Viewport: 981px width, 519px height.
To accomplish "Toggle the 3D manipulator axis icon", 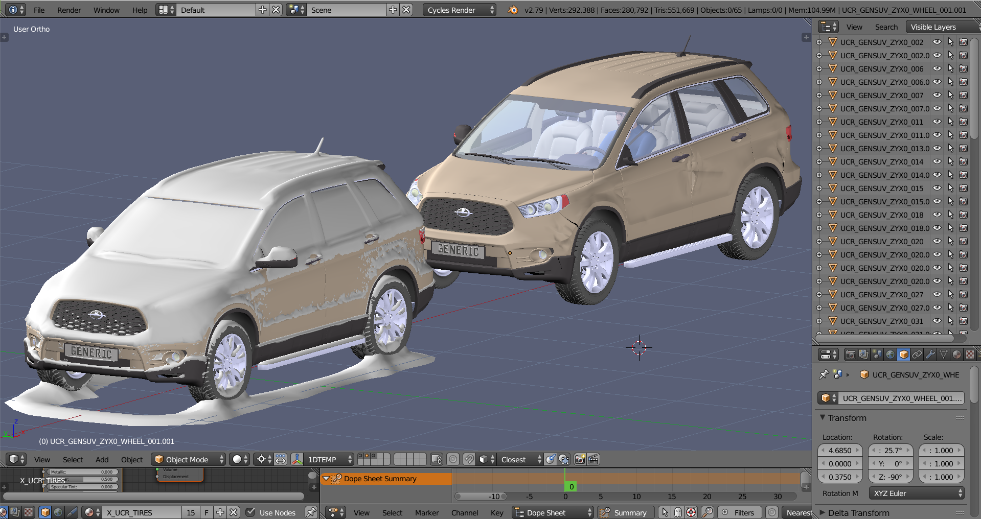I will [x=297, y=459].
